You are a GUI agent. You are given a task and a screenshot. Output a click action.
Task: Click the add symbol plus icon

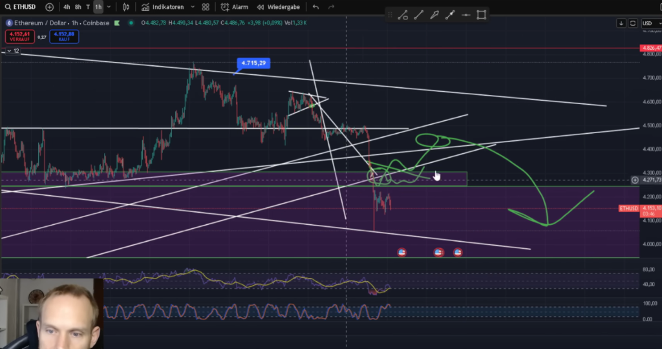coord(49,6)
